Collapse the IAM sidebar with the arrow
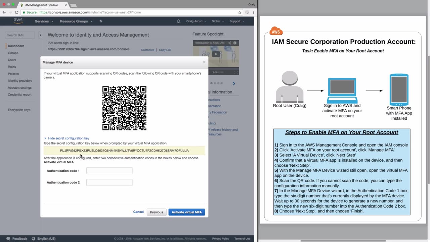430x242 pixels. [x=40, y=35]
